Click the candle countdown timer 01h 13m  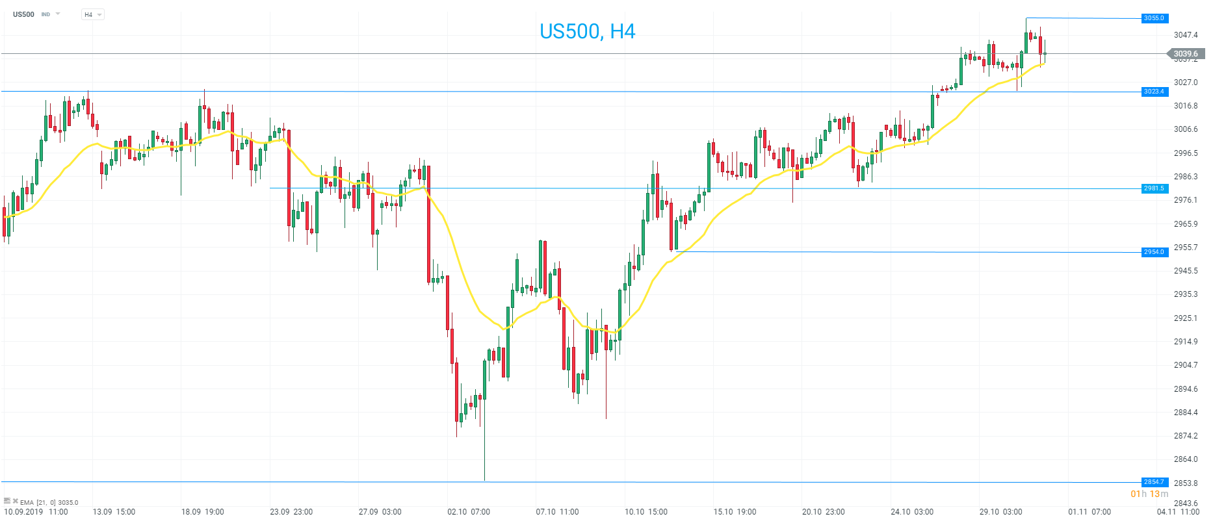[x=1149, y=494]
